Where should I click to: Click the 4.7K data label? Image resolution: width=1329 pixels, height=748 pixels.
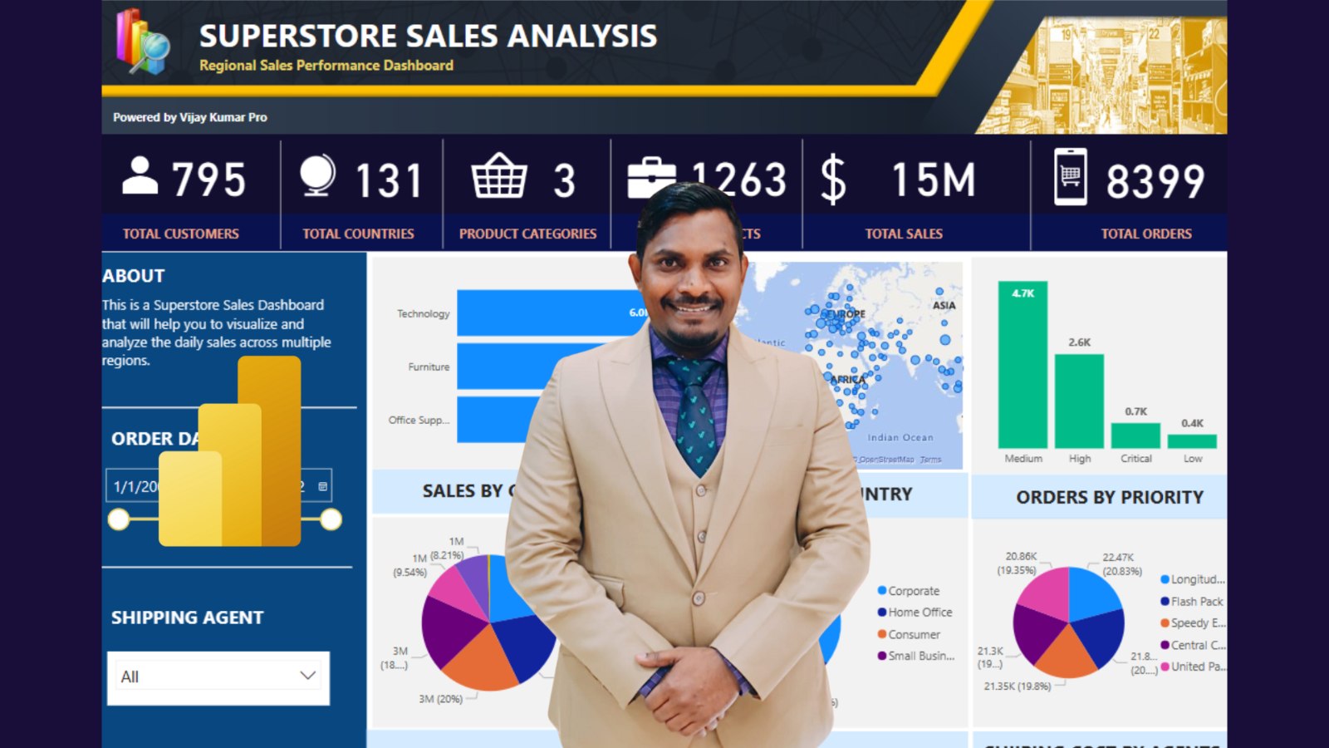[1022, 293]
